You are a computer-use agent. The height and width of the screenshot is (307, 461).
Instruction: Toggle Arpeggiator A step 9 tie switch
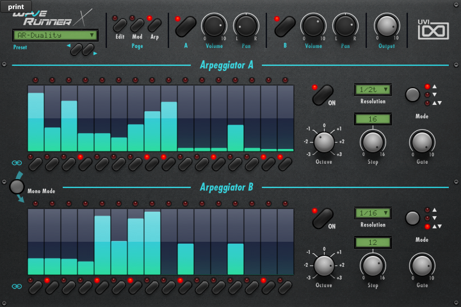tap(169, 164)
